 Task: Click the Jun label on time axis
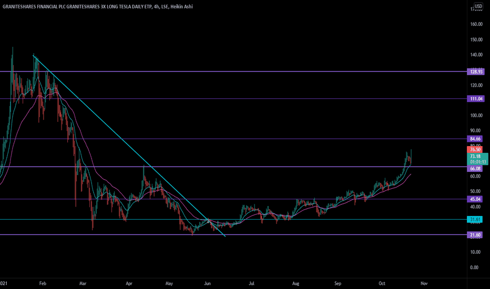point(207,284)
